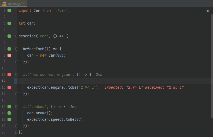Screen dimensions: 213x137
Task: Click the green status marker on line 1
Action: (9, 10)
